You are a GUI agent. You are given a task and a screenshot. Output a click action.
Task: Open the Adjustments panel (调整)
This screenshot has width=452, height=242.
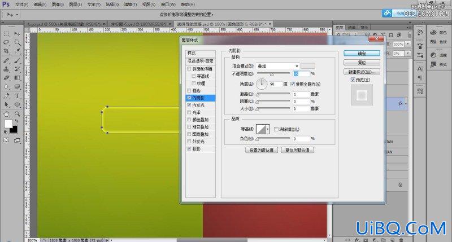click(x=438, y=55)
